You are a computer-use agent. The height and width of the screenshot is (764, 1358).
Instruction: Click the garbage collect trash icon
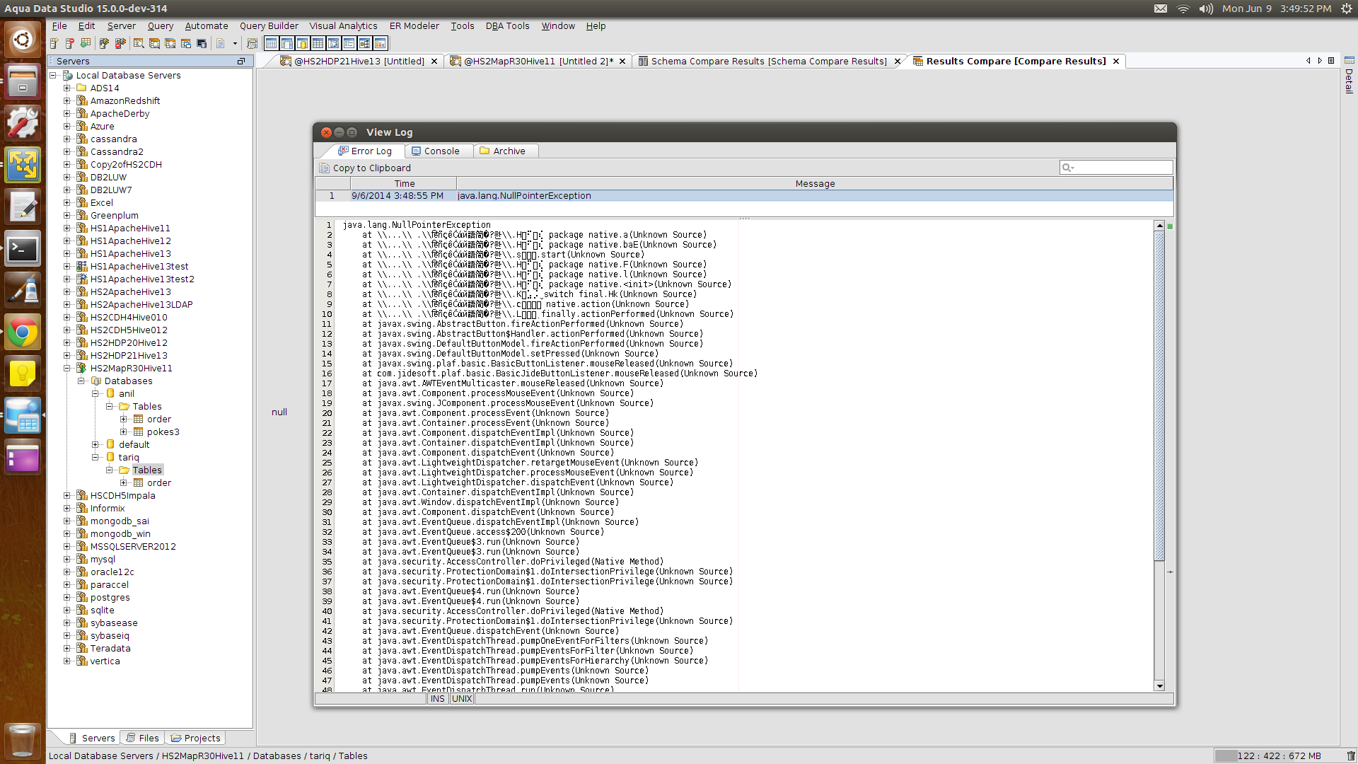(x=1350, y=756)
